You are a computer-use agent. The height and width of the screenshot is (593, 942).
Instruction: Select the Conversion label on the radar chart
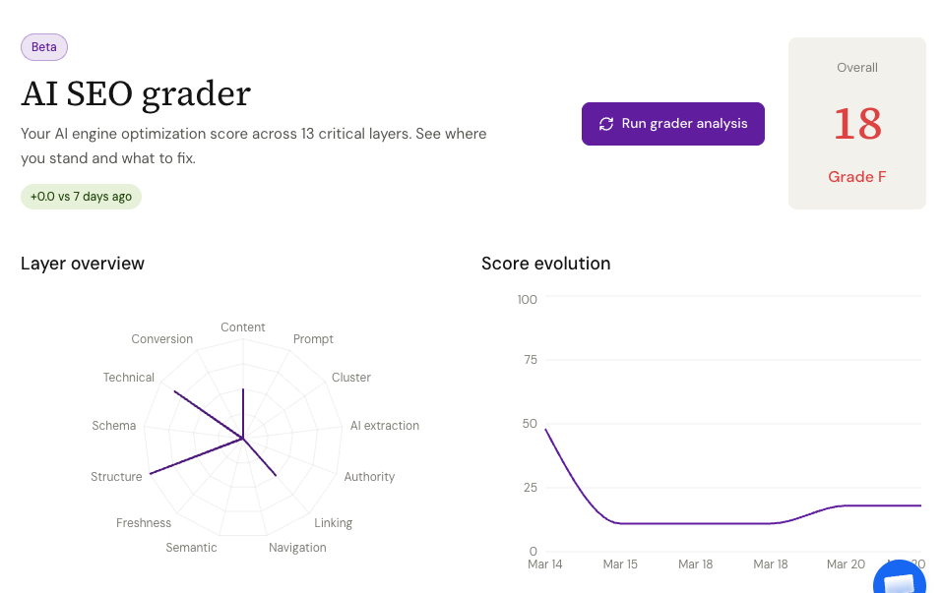click(x=161, y=339)
